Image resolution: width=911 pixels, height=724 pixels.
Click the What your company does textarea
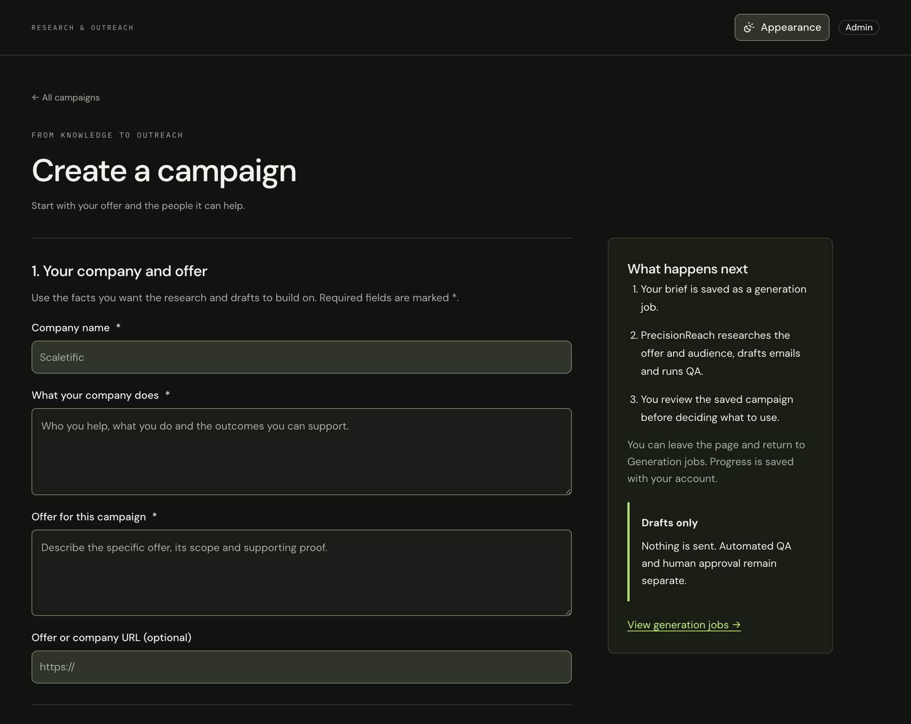[301, 451]
